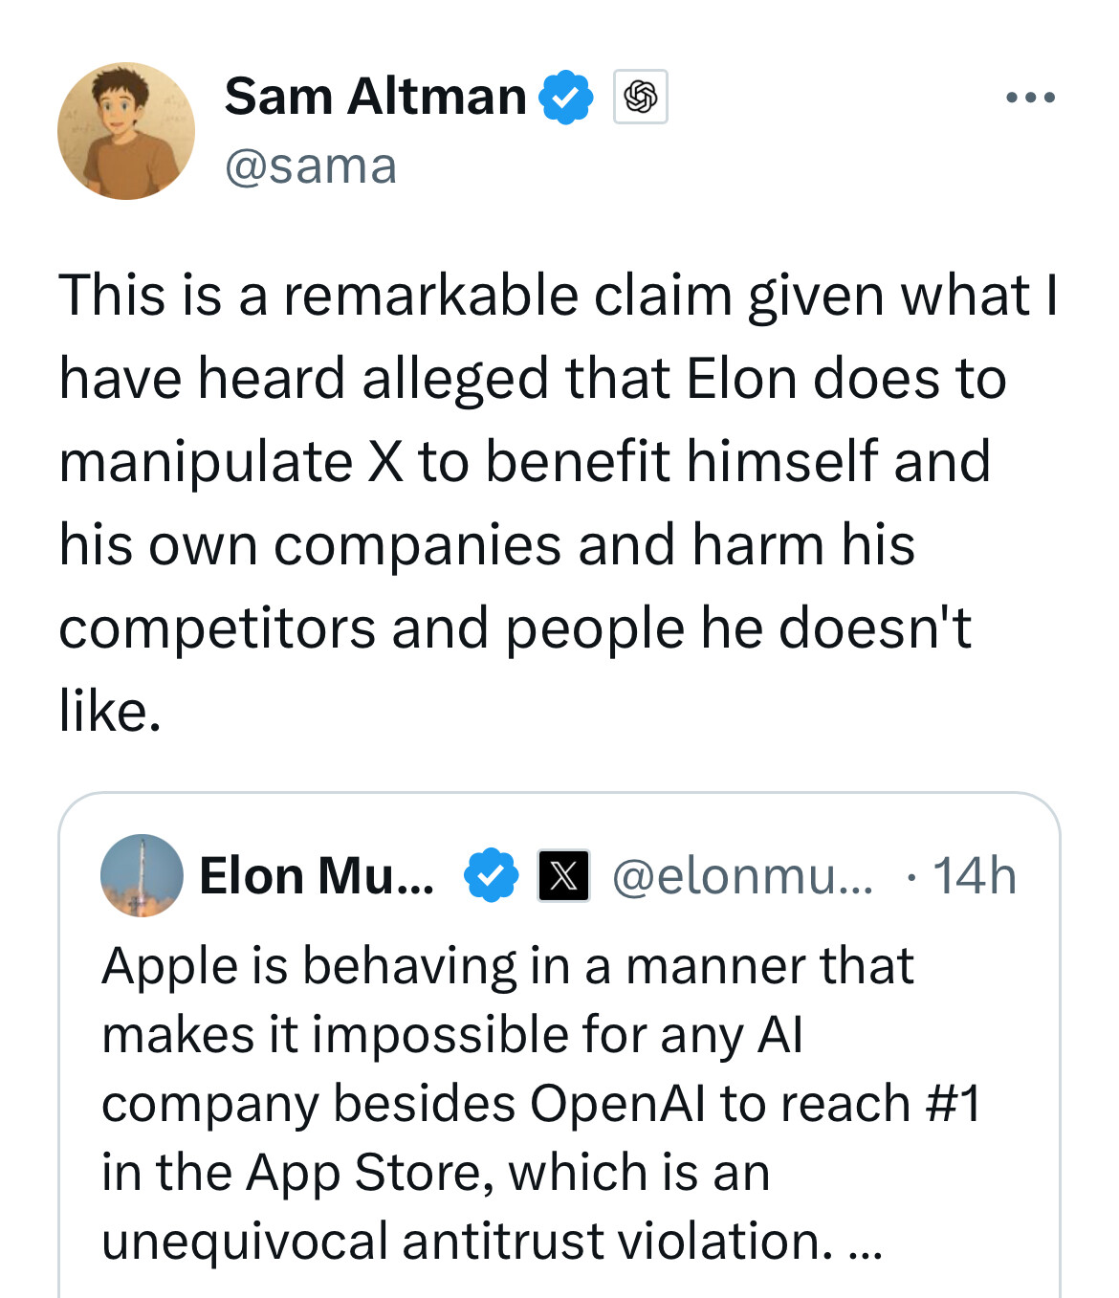Open the truncated Elon Mu... name

(317, 875)
